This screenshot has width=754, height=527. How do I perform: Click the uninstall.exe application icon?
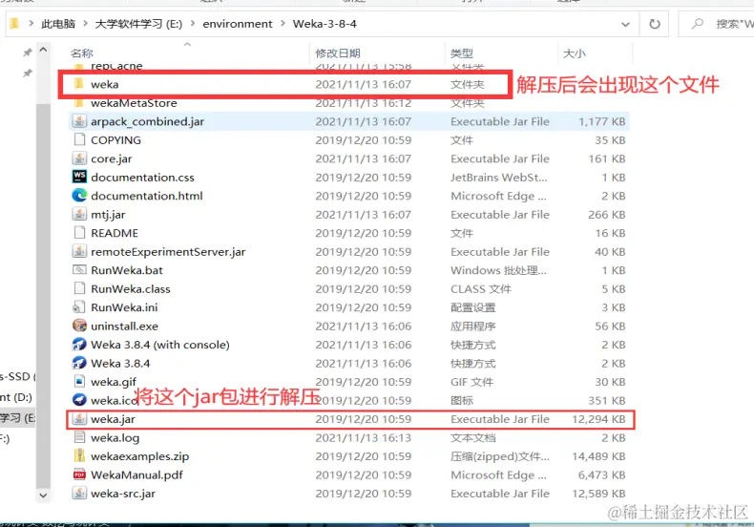click(79, 326)
